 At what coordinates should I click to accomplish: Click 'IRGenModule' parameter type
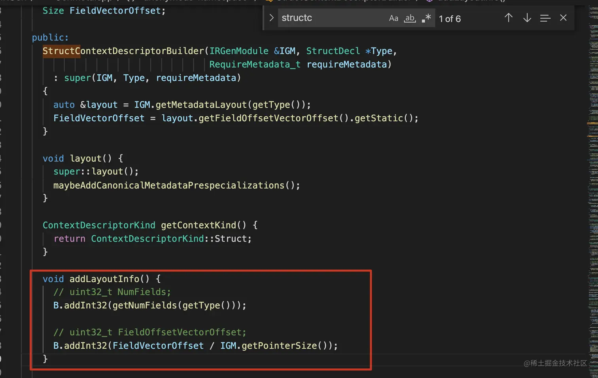pyautogui.click(x=239, y=51)
